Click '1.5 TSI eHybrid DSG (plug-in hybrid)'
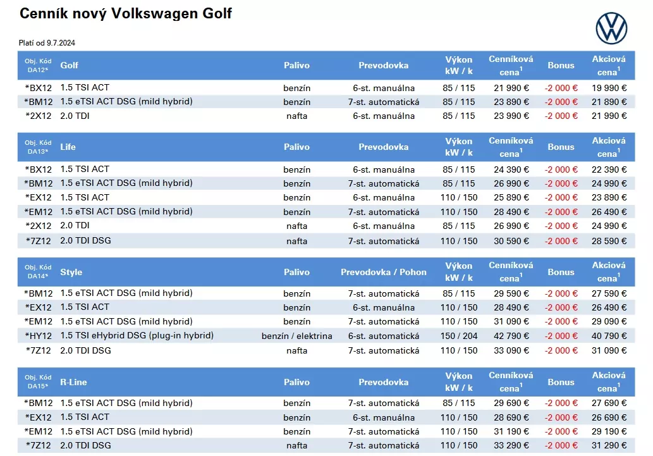 pos(137,336)
